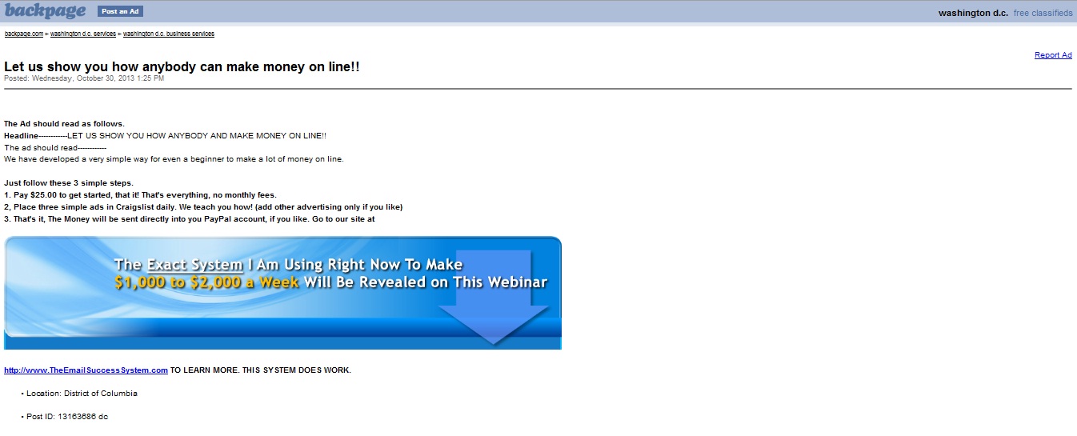Screen dimensions: 1077x436
Task: Click the 'Headline' line text
Action: (165, 136)
